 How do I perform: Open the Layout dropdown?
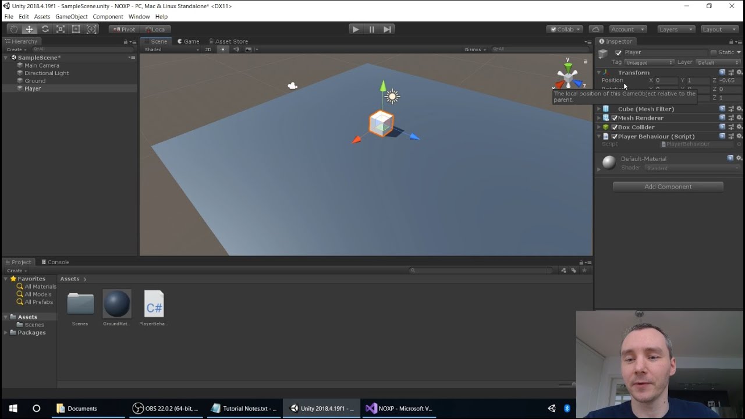[x=719, y=29]
